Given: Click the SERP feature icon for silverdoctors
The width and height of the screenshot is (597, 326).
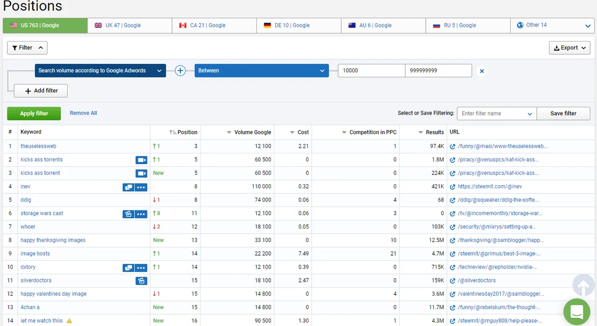Looking at the screenshot, I should point(141,281).
